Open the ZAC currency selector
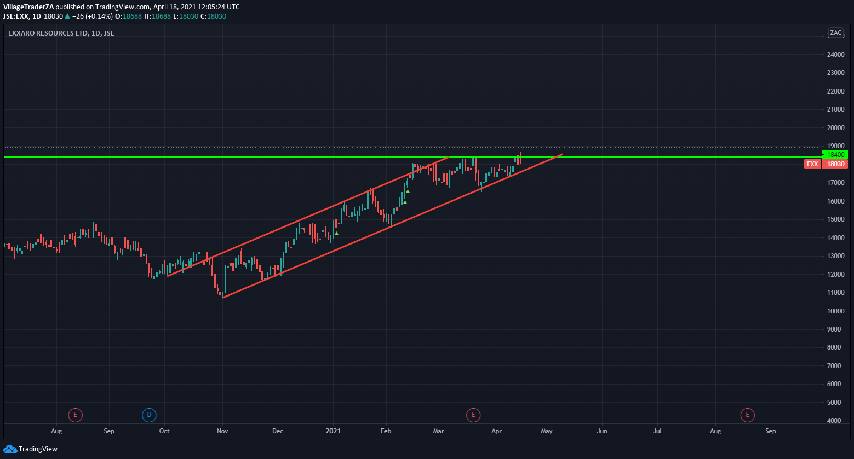Screen dimensions: 854x459 [x=835, y=33]
